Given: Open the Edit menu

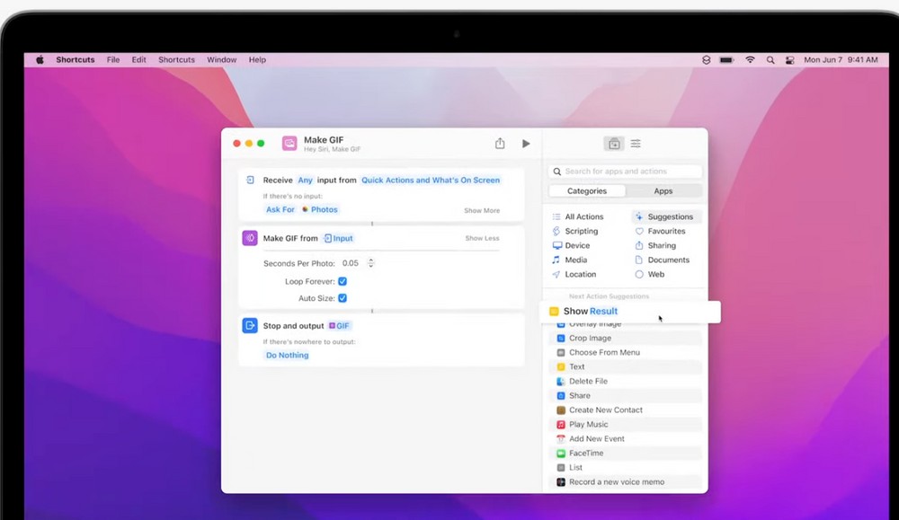Looking at the screenshot, I should point(138,59).
